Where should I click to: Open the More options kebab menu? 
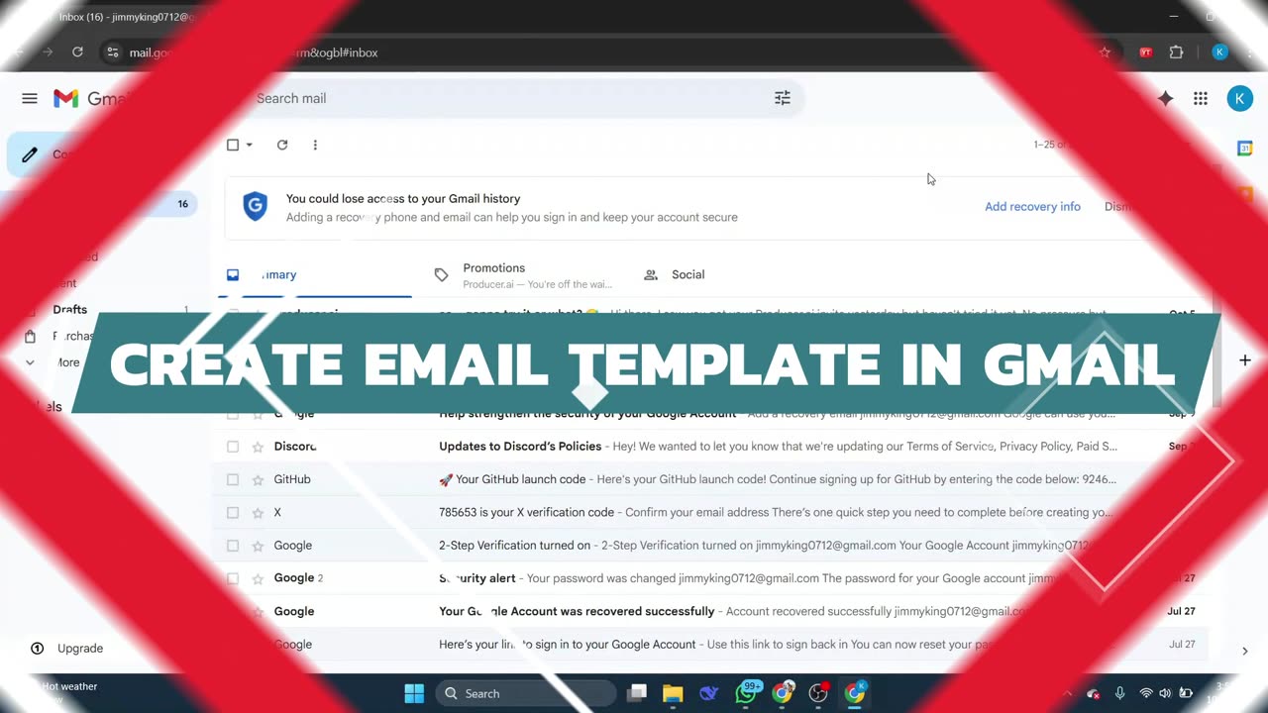coord(315,145)
